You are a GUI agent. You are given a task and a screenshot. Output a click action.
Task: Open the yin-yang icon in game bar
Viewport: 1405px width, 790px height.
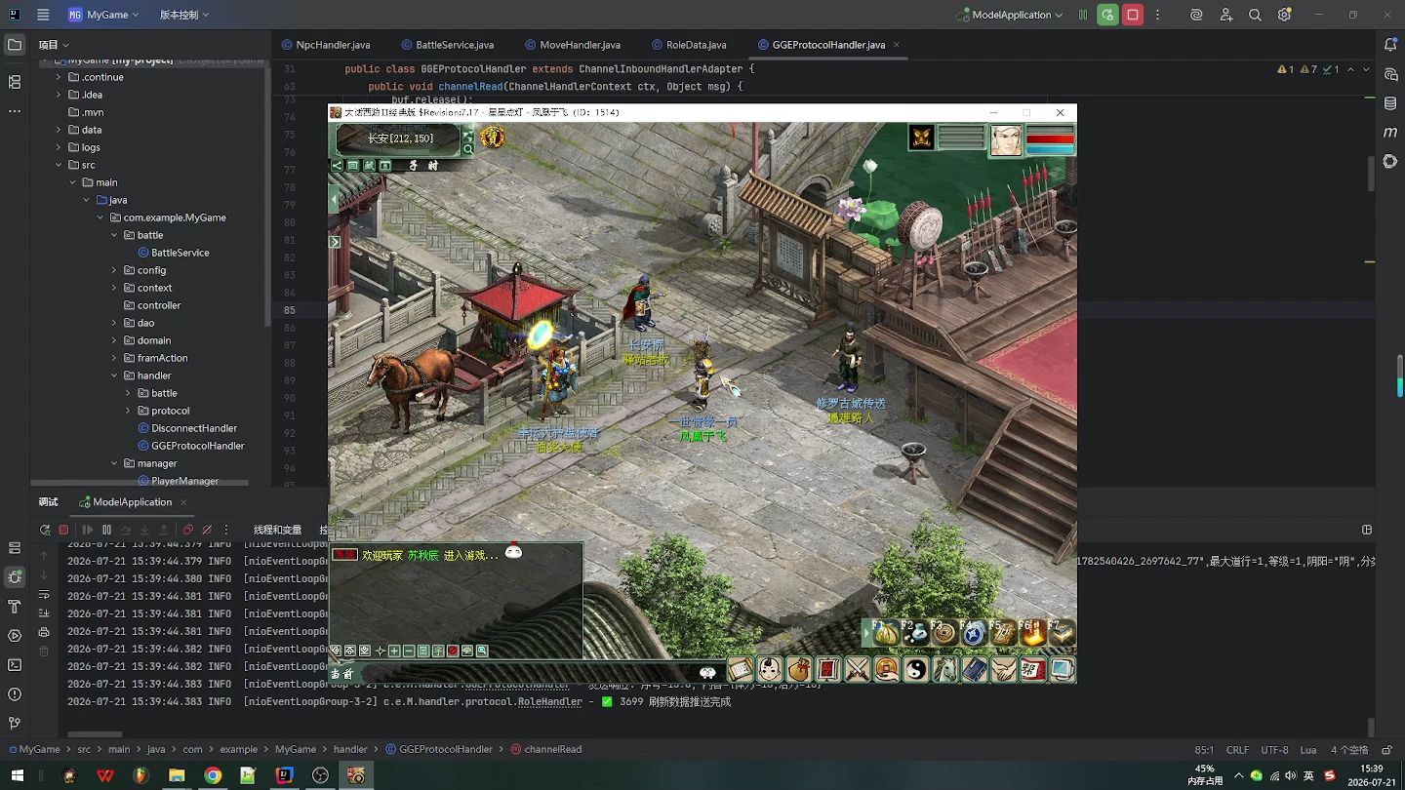915,669
